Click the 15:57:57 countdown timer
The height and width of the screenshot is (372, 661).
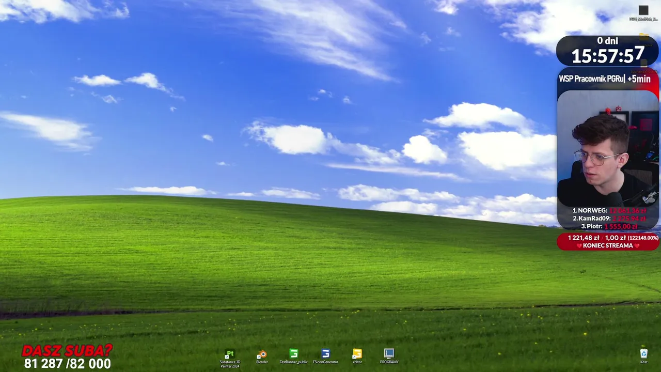tap(607, 55)
